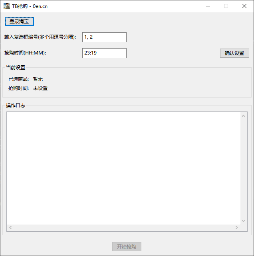
Task: Click the TB抢购 app icon in title bar
Action: click(7, 6)
